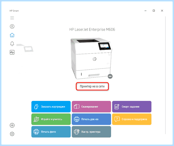Close the HP Smart window

click(x=162, y=11)
